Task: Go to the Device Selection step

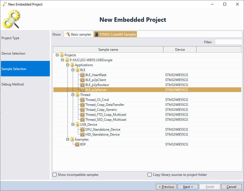Action: coord(25,53)
